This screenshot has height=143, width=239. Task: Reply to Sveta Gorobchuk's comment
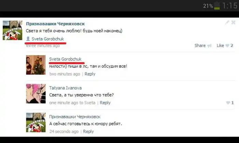[90, 74]
